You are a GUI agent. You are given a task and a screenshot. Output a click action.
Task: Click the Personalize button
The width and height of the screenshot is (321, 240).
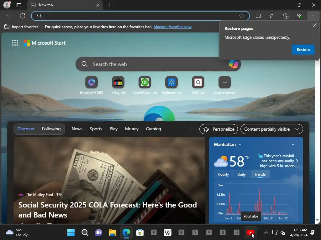coord(218,129)
